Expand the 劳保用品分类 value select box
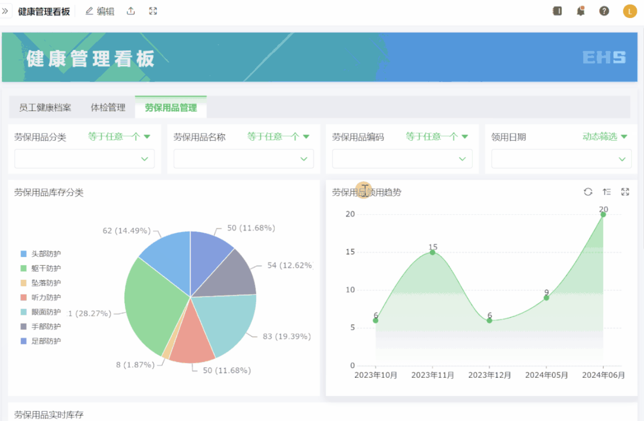Viewport: 644px width, 421px height. [x=84, y=159]
